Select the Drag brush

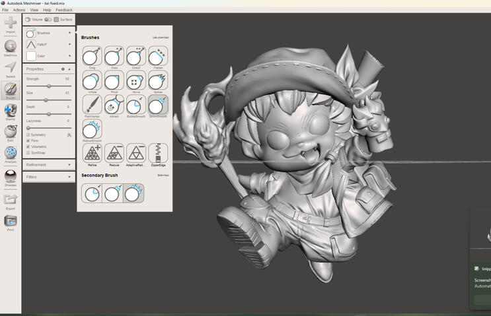92,57
